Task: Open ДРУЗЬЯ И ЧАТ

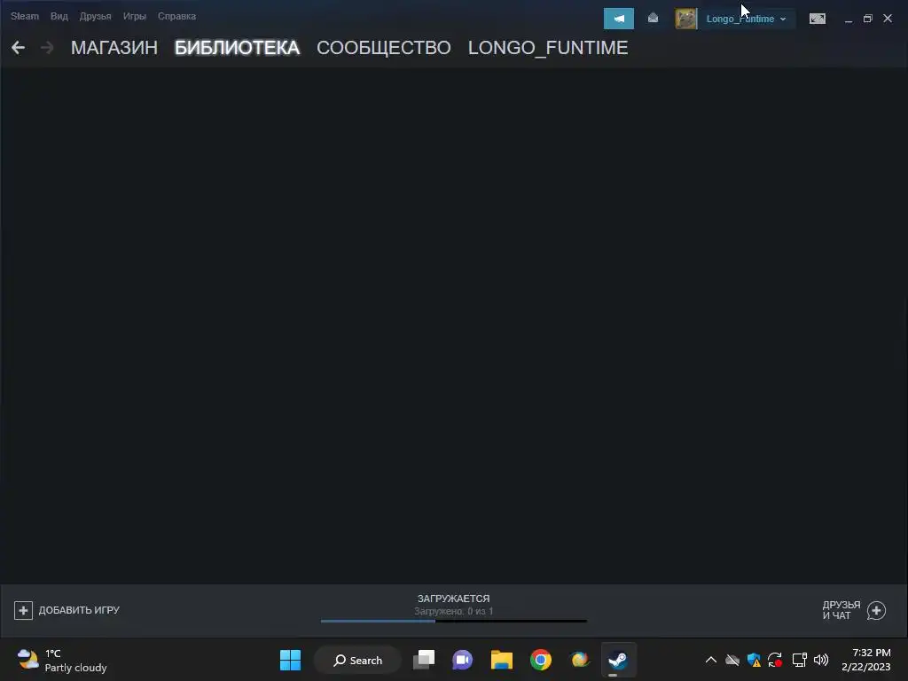Action: point(841,610)
